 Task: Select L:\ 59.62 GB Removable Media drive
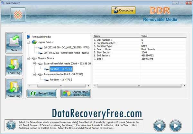66,53
